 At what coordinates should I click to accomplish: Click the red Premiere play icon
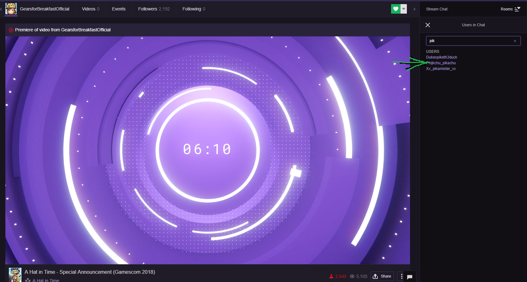[11, 30]
